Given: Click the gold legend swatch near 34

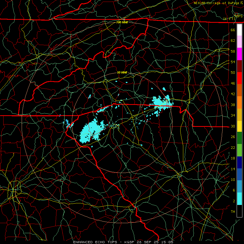Looking at the screenshot, I should coord(239,115).
